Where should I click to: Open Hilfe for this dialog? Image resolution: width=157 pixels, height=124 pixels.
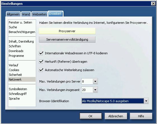pos(141,116)
